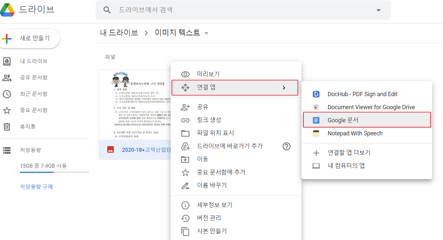The width and height of the screenshot is (443, 240).
Task: Select the document image thumbnail
Action: point(135,105)
